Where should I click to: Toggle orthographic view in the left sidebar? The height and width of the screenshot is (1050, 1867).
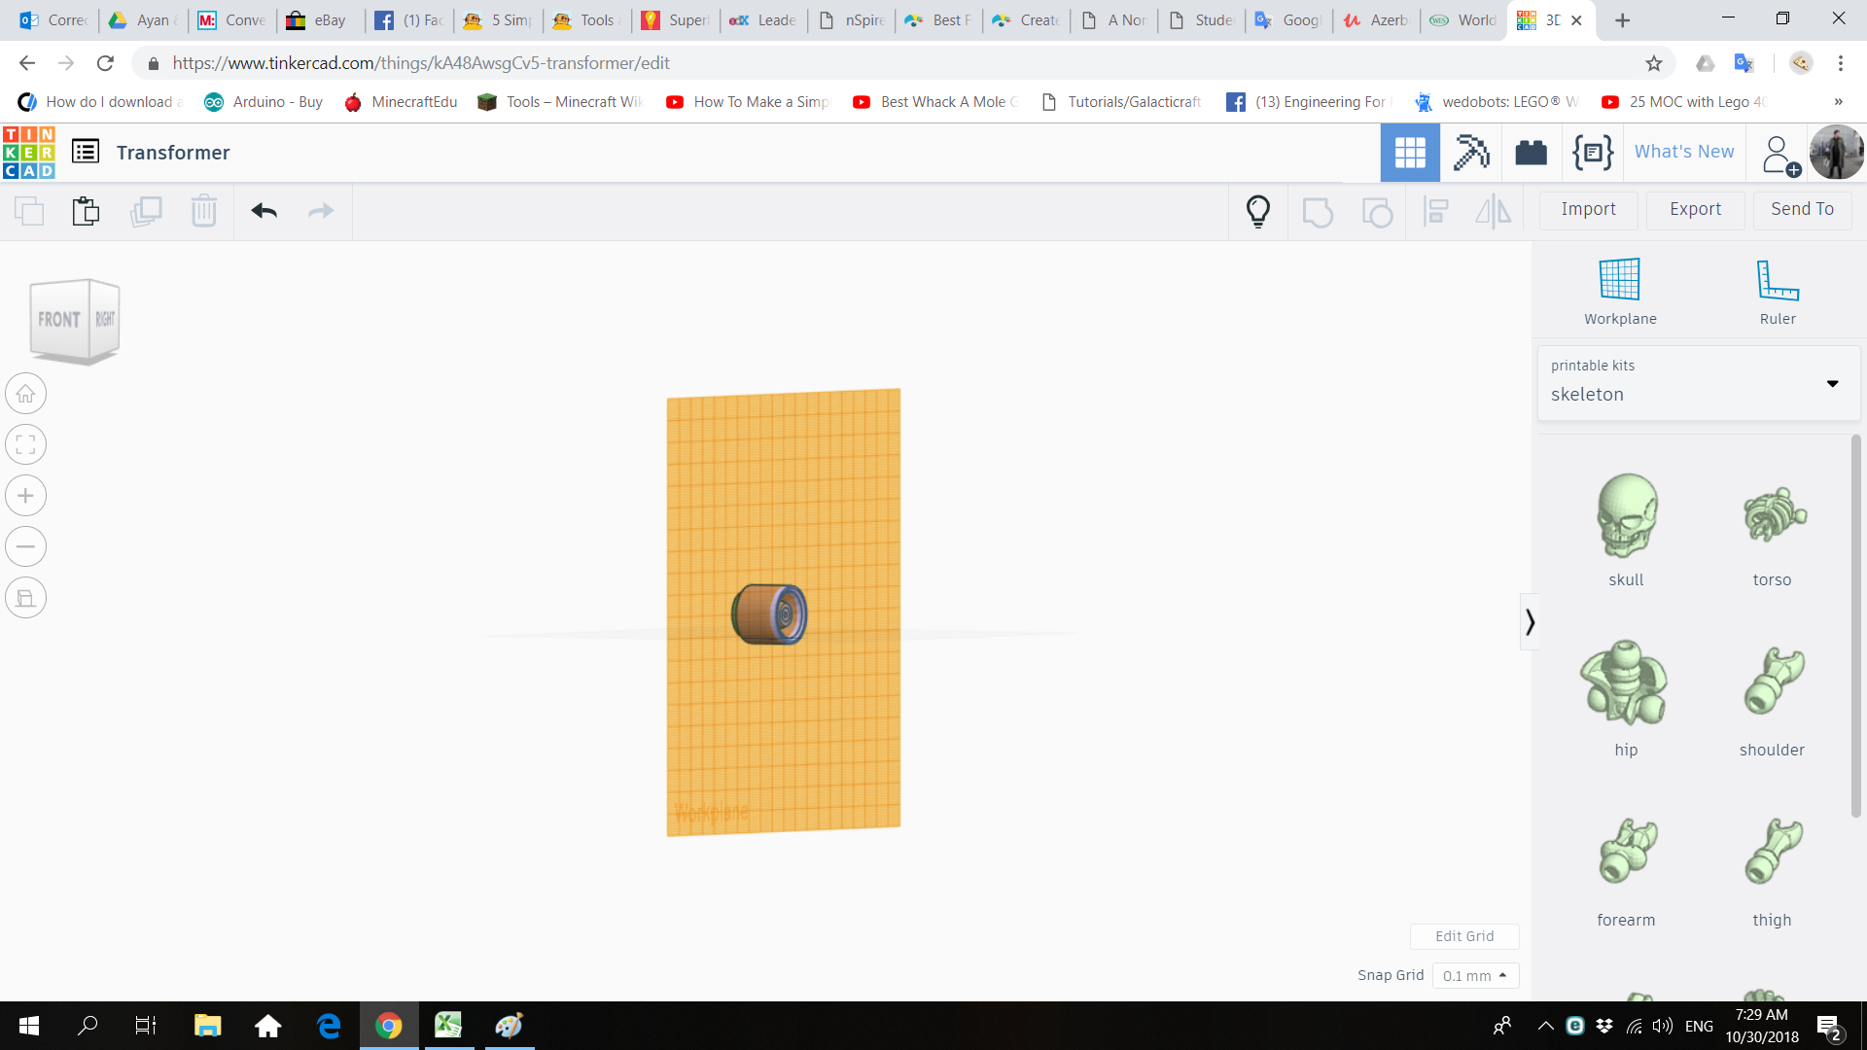point(25,597)
